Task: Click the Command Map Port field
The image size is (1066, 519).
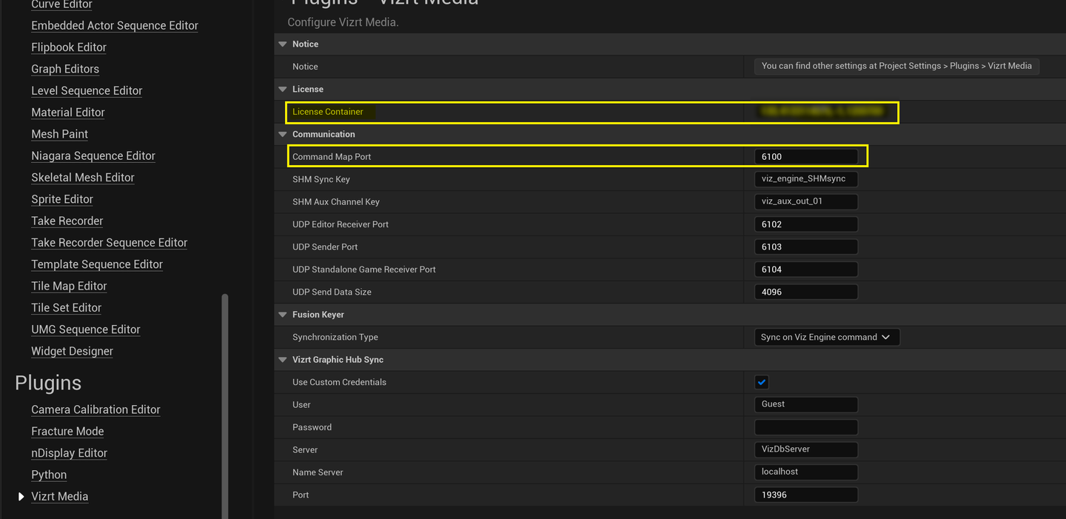Action: (x=805, y=157)
